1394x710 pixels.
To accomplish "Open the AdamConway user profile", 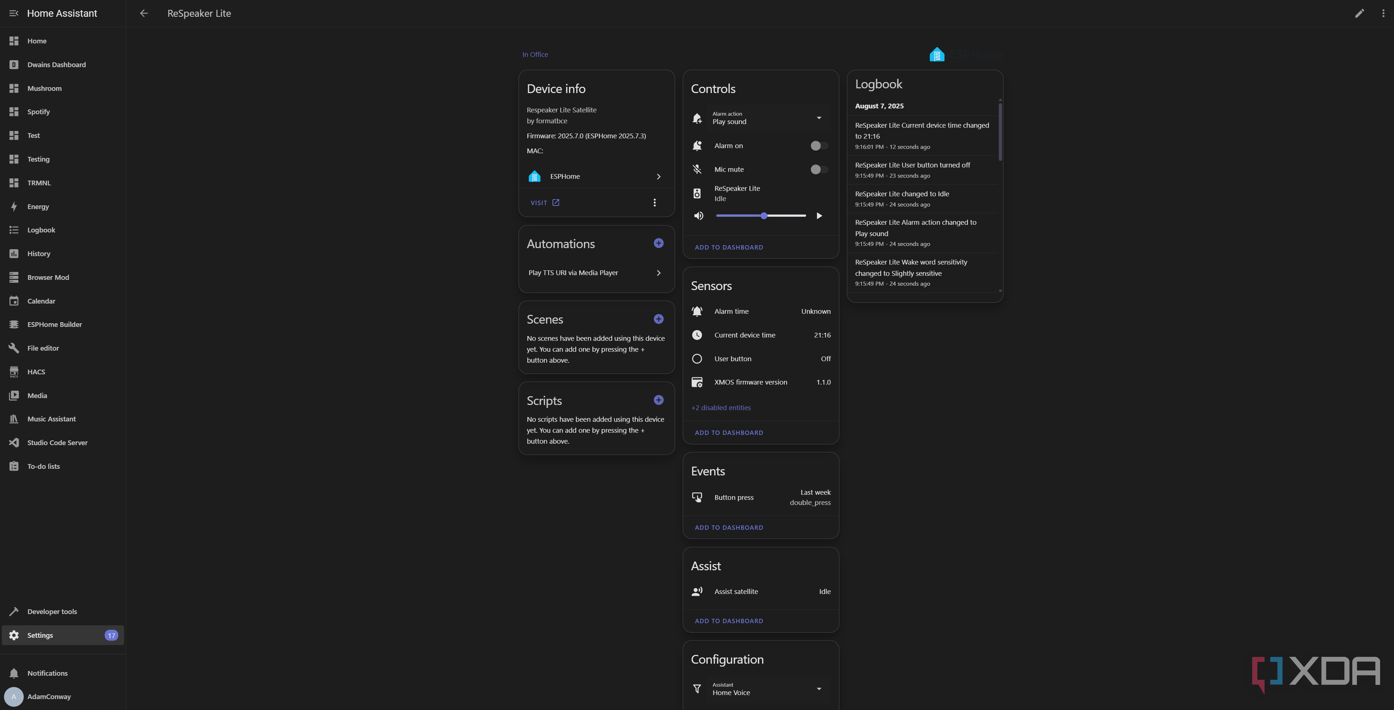I will pos(63,697).
